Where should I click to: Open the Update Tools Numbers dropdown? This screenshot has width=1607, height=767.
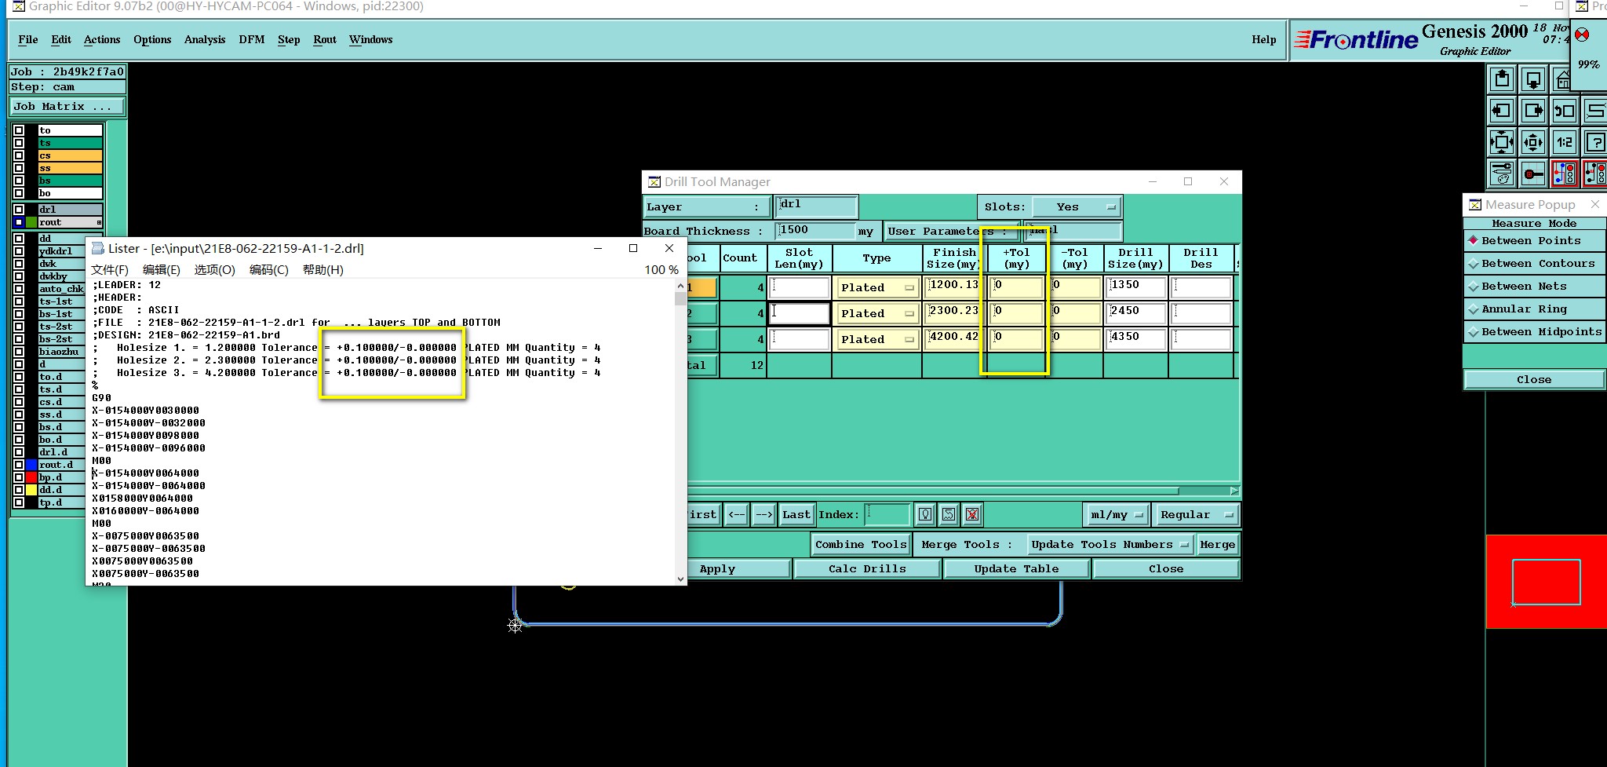coord(1110,545)
